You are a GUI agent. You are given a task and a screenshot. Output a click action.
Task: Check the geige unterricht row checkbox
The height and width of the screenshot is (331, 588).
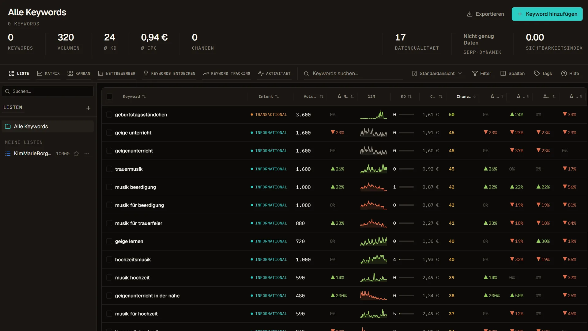109,133
